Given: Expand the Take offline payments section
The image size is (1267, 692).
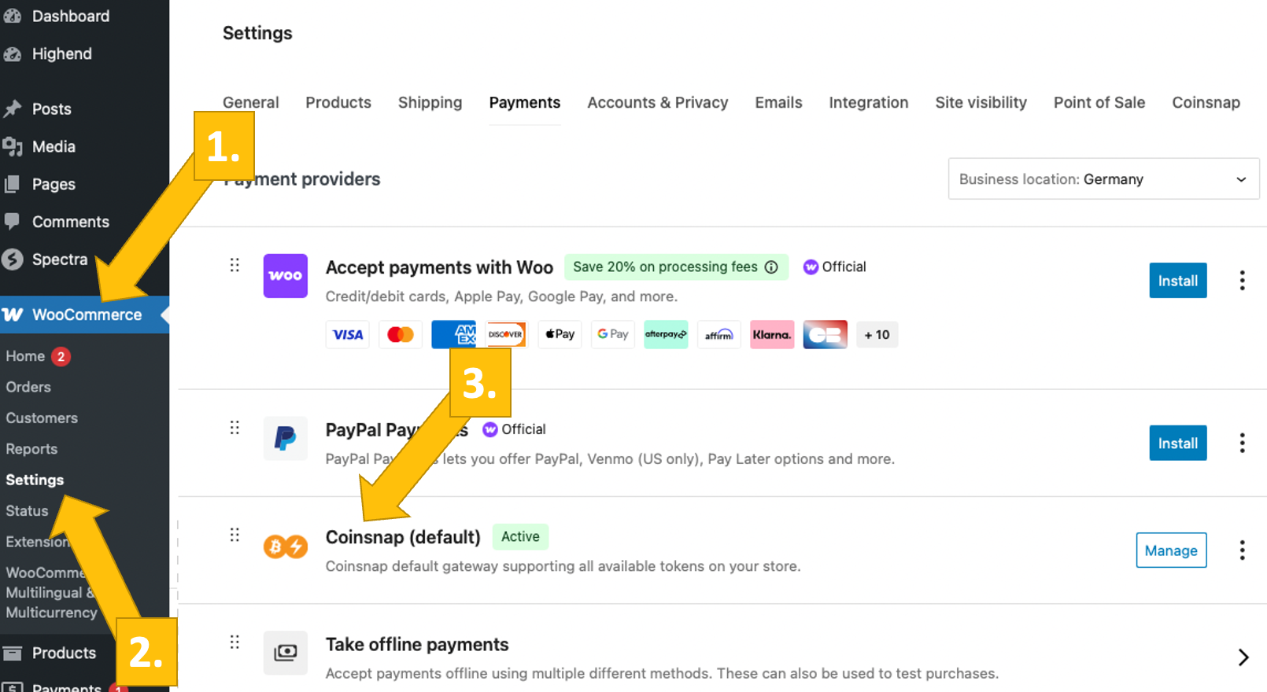Looking at the screenshot, I should click(1243, 657).
